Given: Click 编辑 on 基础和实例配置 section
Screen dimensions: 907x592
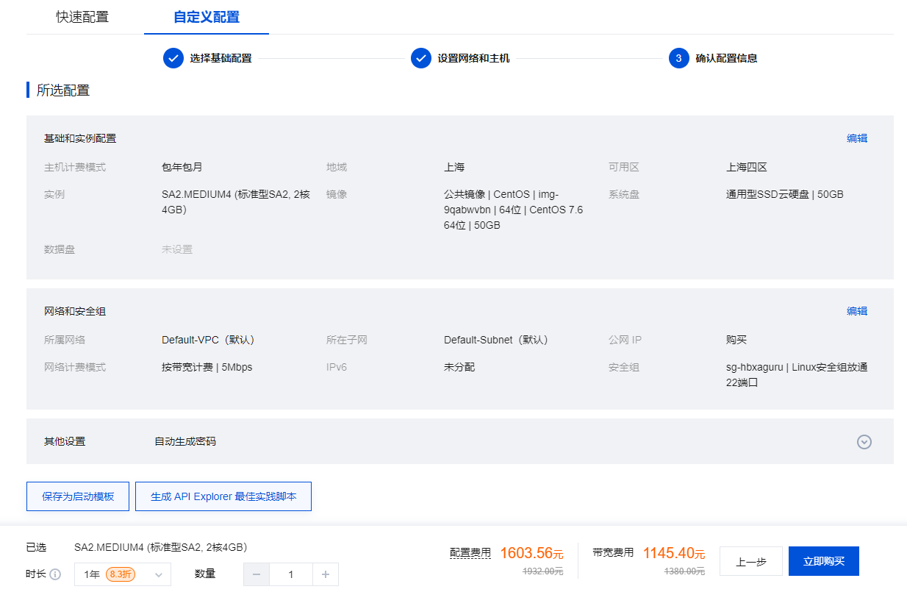Looking at the screenshot, I should (x=857, y=138).
